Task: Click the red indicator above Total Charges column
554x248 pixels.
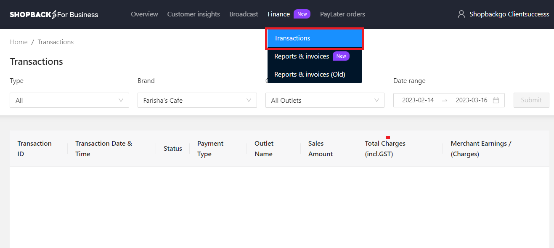Action: click(387, 137)
